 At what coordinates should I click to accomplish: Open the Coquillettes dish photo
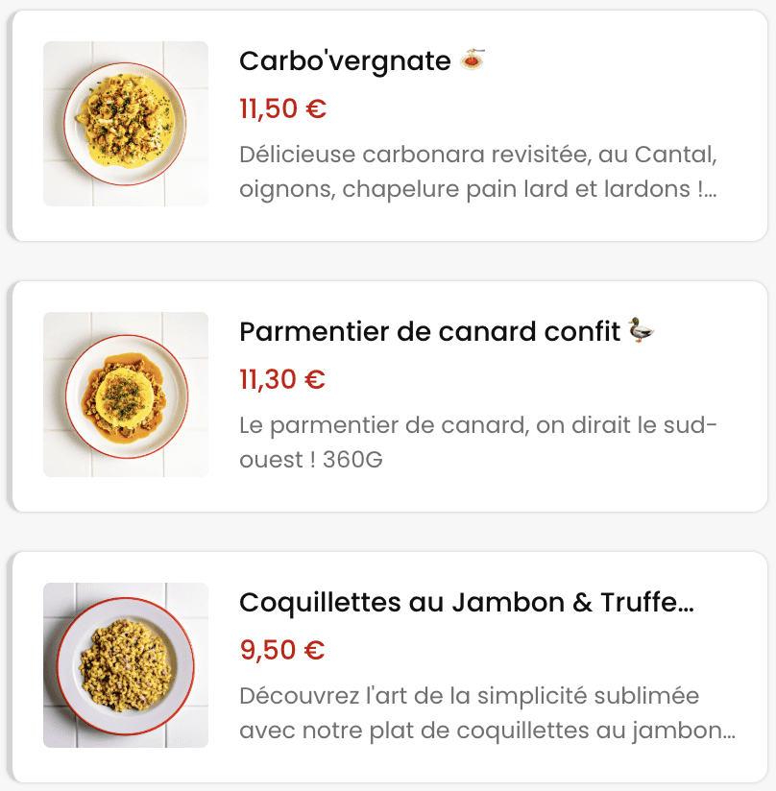tap(126, 665)
